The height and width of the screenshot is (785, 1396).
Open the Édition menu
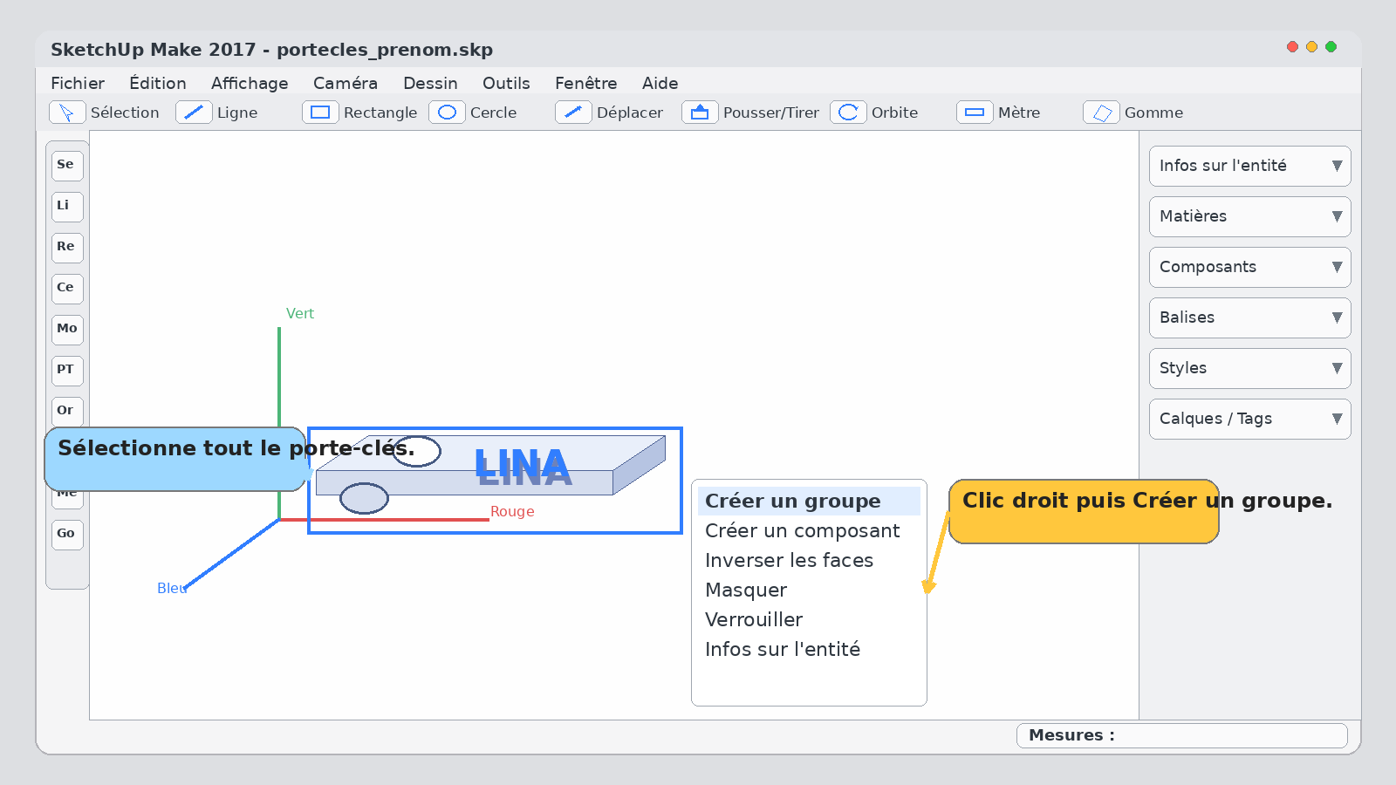point(158,83)
